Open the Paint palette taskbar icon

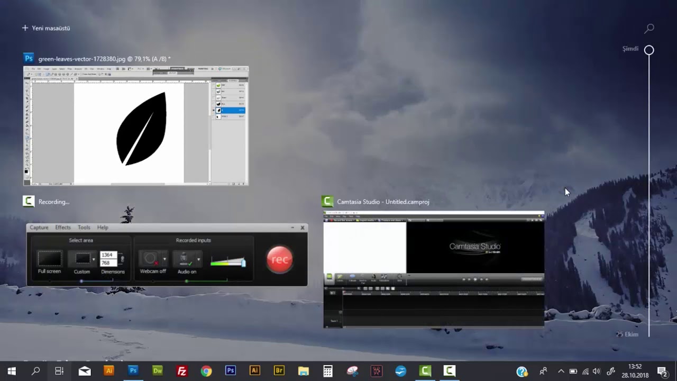pyautogui.click(x=352, y=371)
